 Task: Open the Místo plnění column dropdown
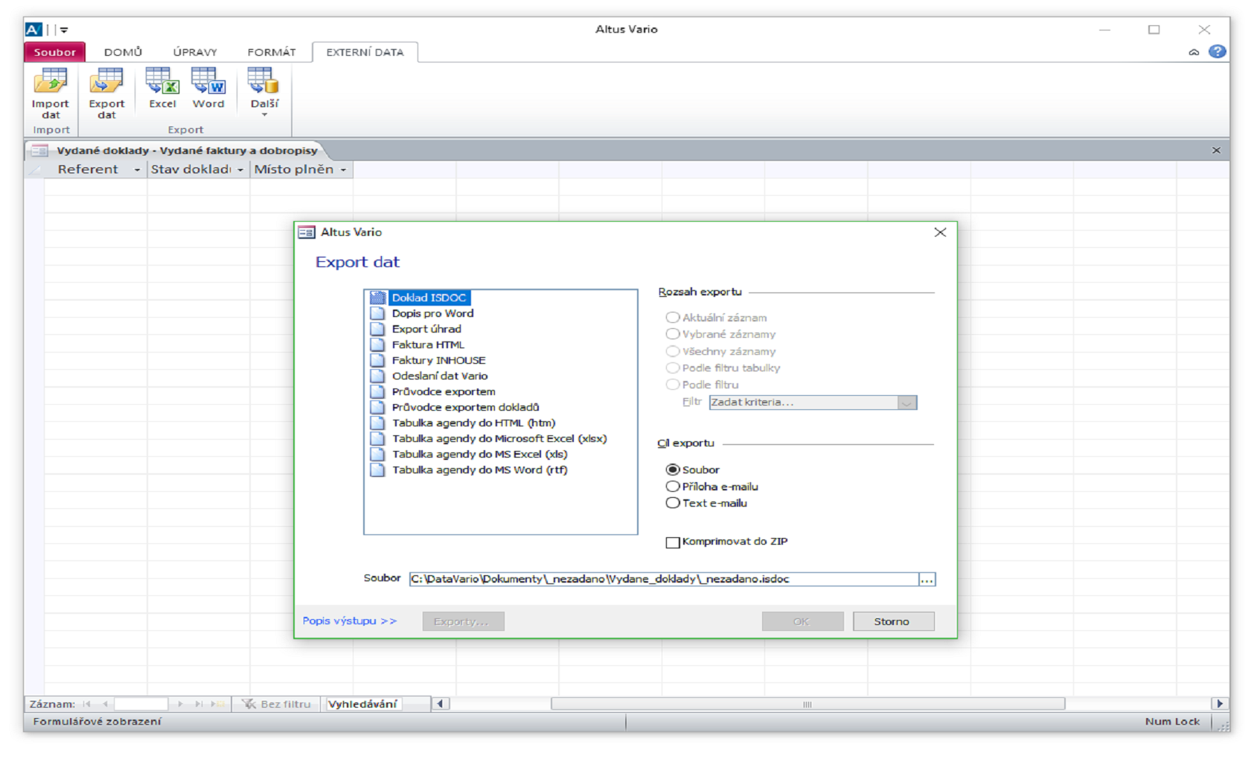tap(343, 170)
